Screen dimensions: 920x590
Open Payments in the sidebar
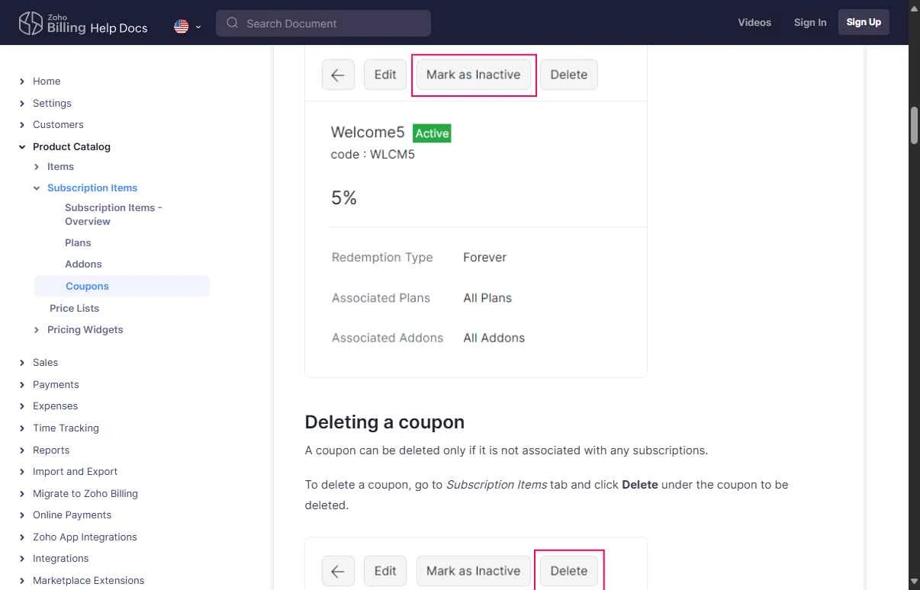click(56, 384)
